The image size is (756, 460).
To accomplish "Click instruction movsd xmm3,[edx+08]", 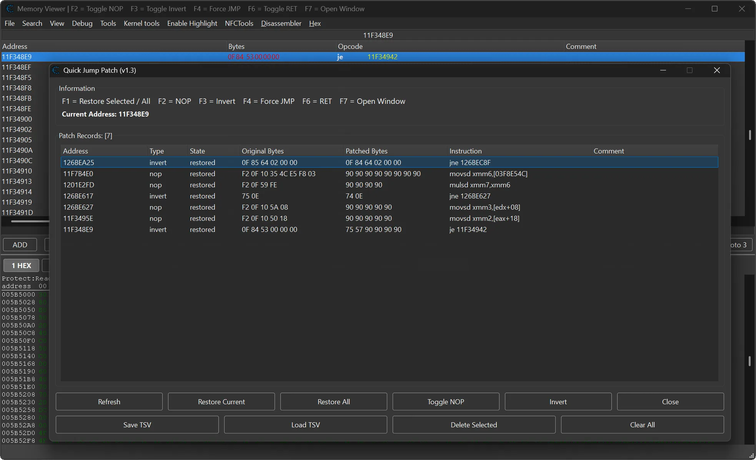I will [485, 207].
